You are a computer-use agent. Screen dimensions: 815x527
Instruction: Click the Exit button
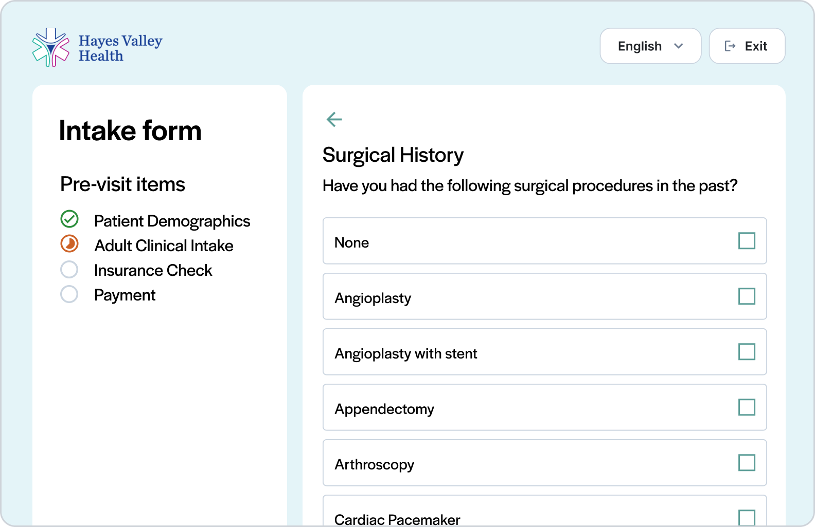pos(747,46)
